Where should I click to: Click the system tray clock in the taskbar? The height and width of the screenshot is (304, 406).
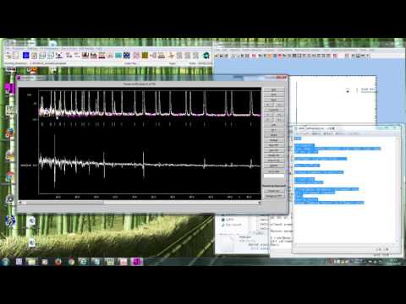393,262
